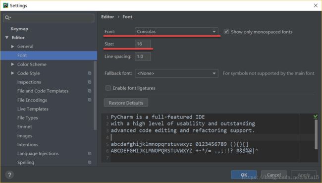322x183 pixels.
Task: Click the 'For symbols not supported' hint text
Action: click(268, 73)
